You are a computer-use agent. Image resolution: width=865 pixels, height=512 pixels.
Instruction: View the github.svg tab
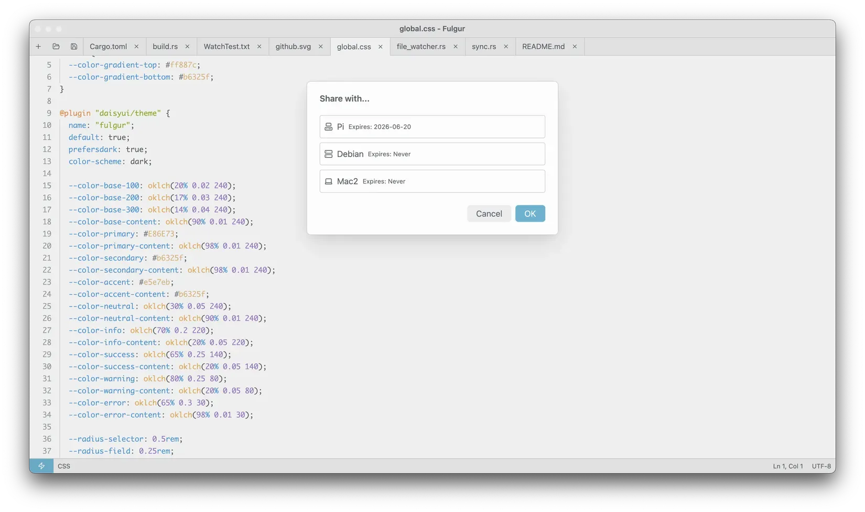[293, 46]
